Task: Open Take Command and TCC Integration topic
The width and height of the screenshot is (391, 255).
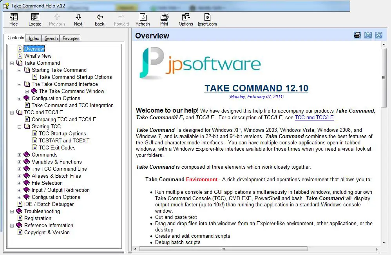Action: pyautogui.click(x=72, y=105)
